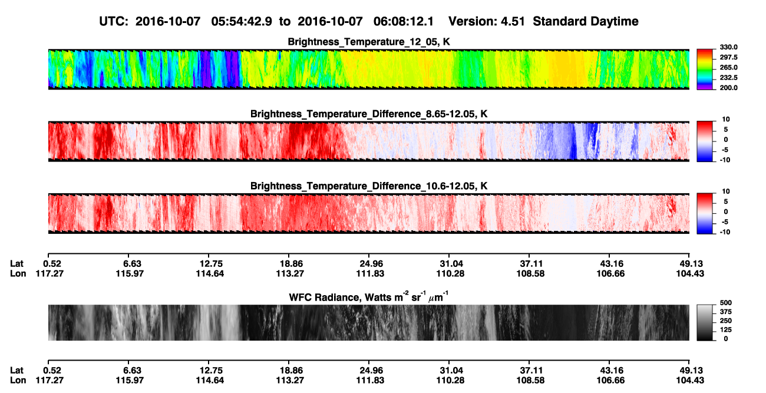Screen dimensions: 766x393
Task: Click longitude '106.66' under the 10.6-12.05 panel
Action: tap(610, 273)
